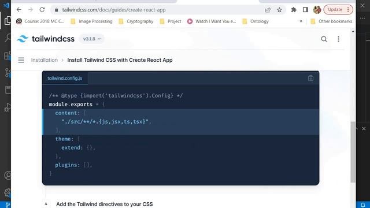Screen dimensions: 370x208
Task: Click the Installation breadcrumb
Action: point(45,60)
